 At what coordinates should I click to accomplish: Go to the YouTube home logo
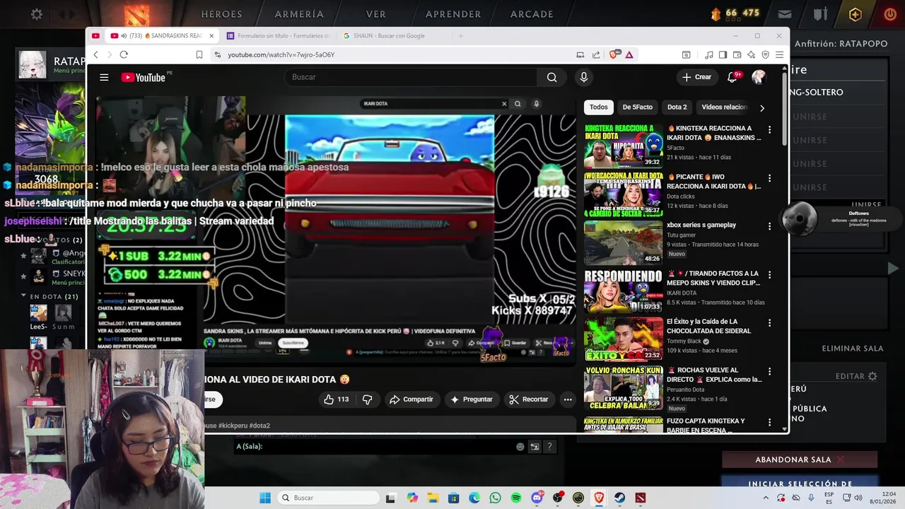pos(143,77)
